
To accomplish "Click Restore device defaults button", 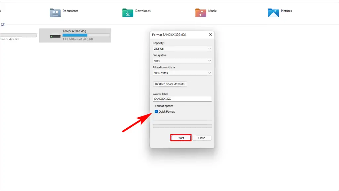I will click(x=170, y=84).
